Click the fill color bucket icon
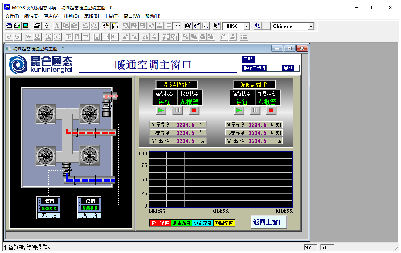 (x=126, y=26)
